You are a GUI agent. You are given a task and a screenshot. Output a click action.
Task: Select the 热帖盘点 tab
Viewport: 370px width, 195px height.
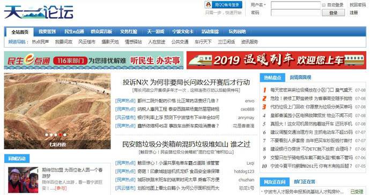(x=272, y=77)
